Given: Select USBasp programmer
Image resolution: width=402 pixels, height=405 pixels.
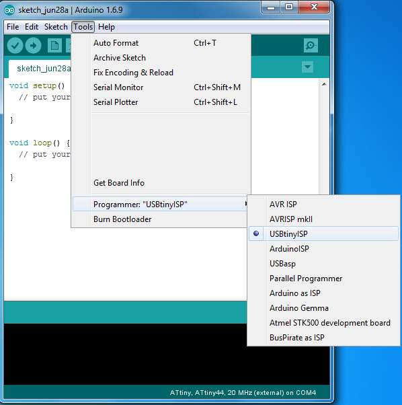Looking at the screenshot, I should (x=323, y=264).
